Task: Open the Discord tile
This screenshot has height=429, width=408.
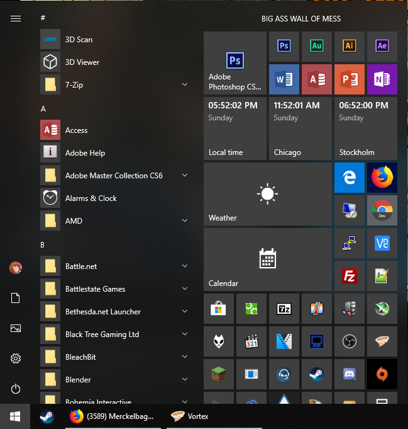Action: point(350,374)
